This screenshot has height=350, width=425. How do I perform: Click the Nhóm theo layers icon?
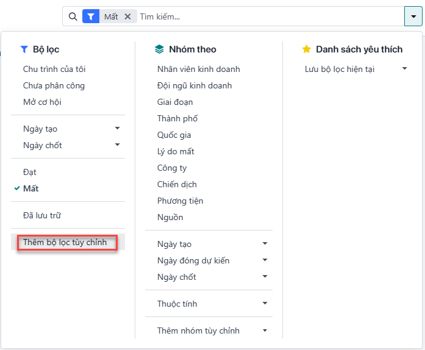pos(159,49)
